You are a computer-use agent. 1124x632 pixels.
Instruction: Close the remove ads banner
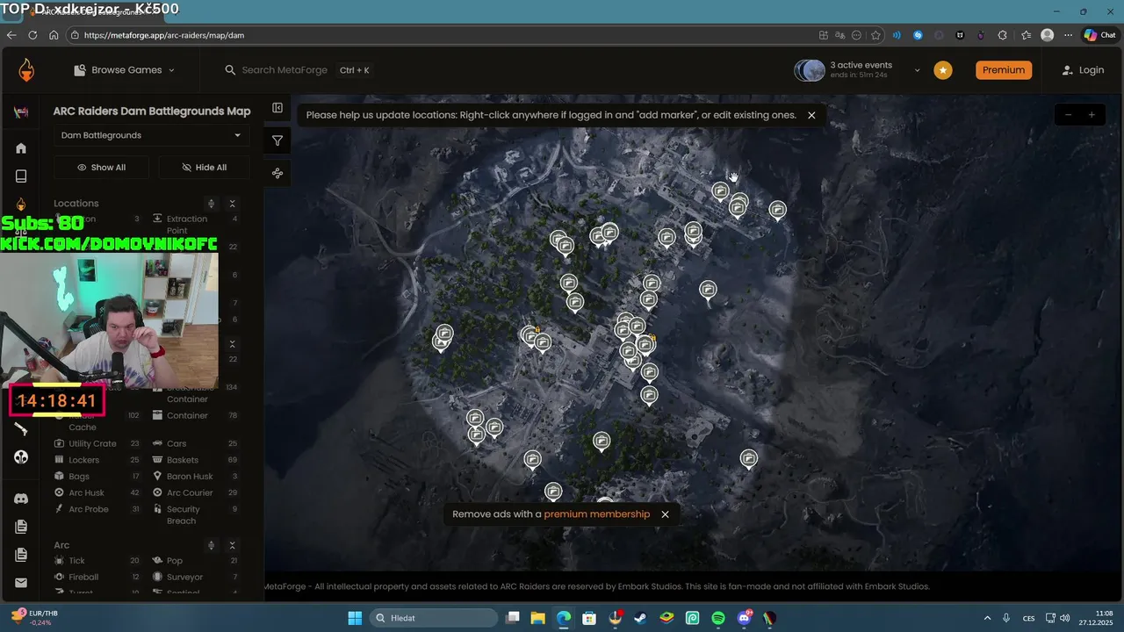(x=665, y=514)
